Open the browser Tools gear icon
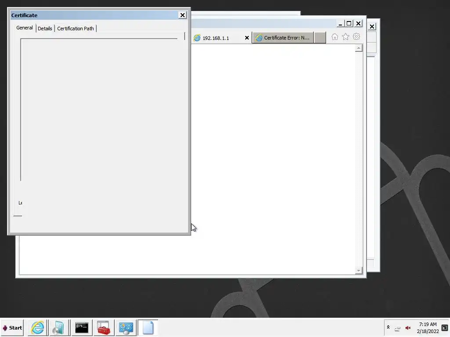Viewport: 450px width, 337px height. coord(356,36)
